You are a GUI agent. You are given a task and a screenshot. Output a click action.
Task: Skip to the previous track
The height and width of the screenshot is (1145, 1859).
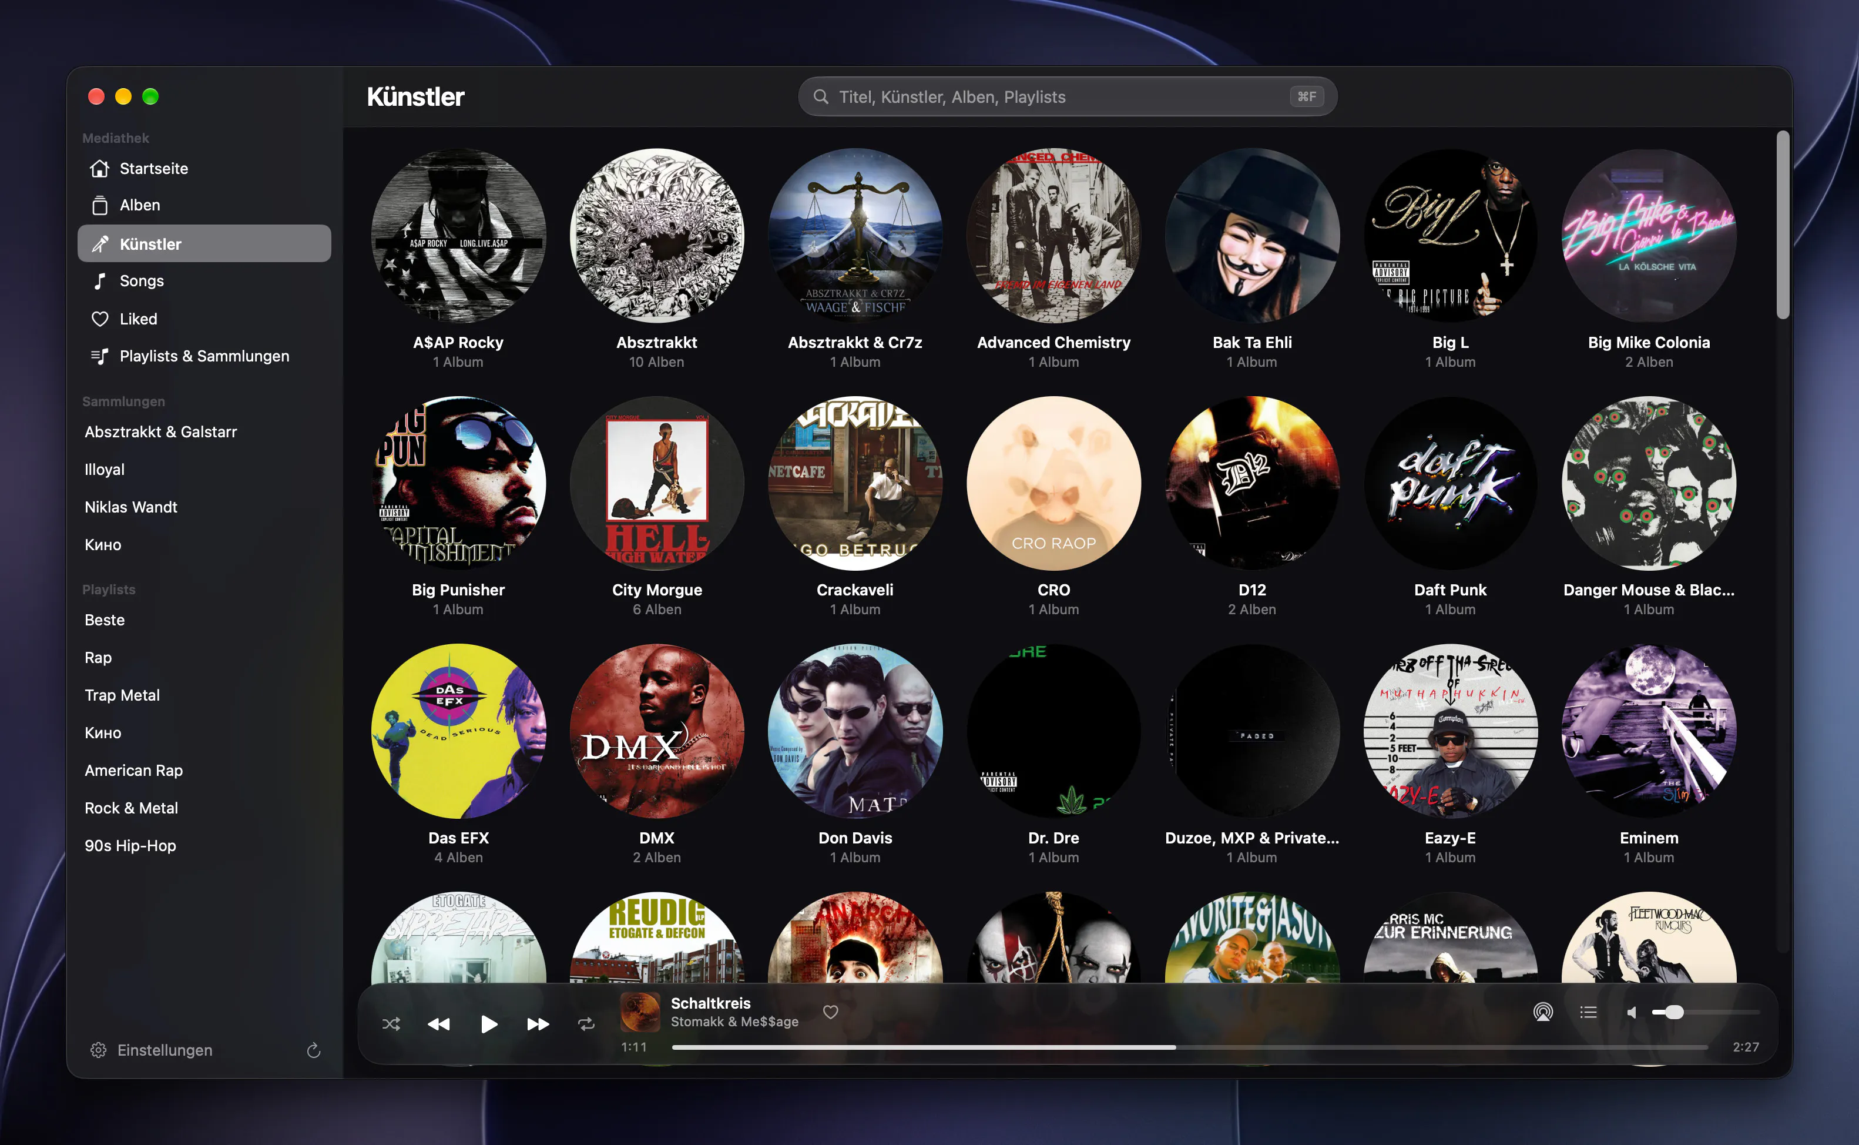click(x=439, y=1024)
